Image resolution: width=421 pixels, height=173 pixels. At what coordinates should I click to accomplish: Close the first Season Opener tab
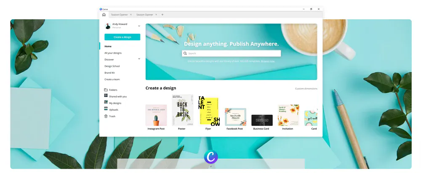click(x=131, y=15)
